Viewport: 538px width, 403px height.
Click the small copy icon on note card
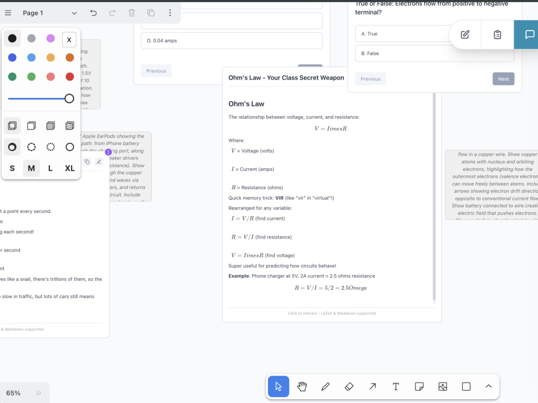[87, 162]
